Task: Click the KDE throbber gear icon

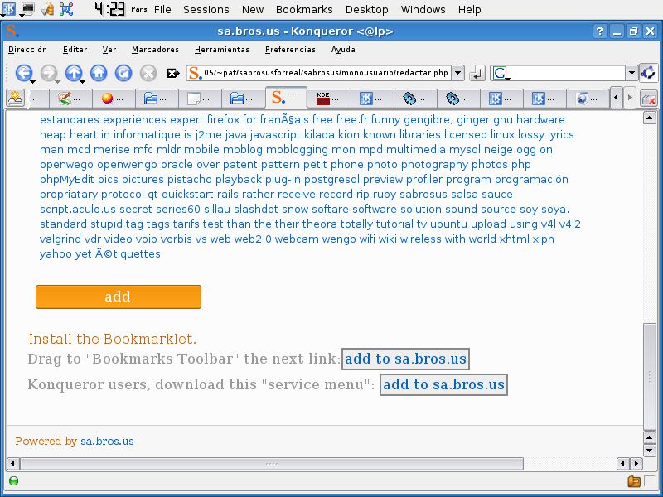Action: click(x=648, y=73)
